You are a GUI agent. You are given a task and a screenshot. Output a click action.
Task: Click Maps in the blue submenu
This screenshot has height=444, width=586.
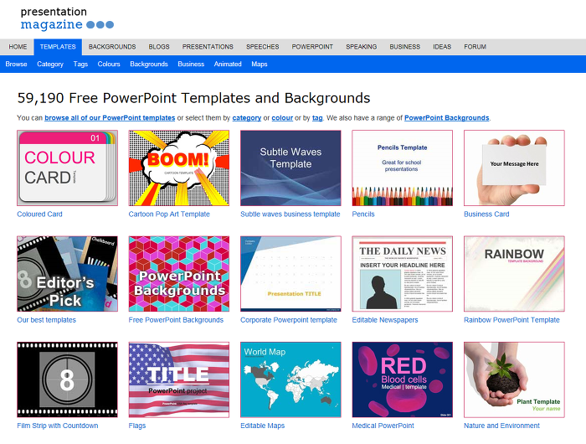(x=260, y=64)
